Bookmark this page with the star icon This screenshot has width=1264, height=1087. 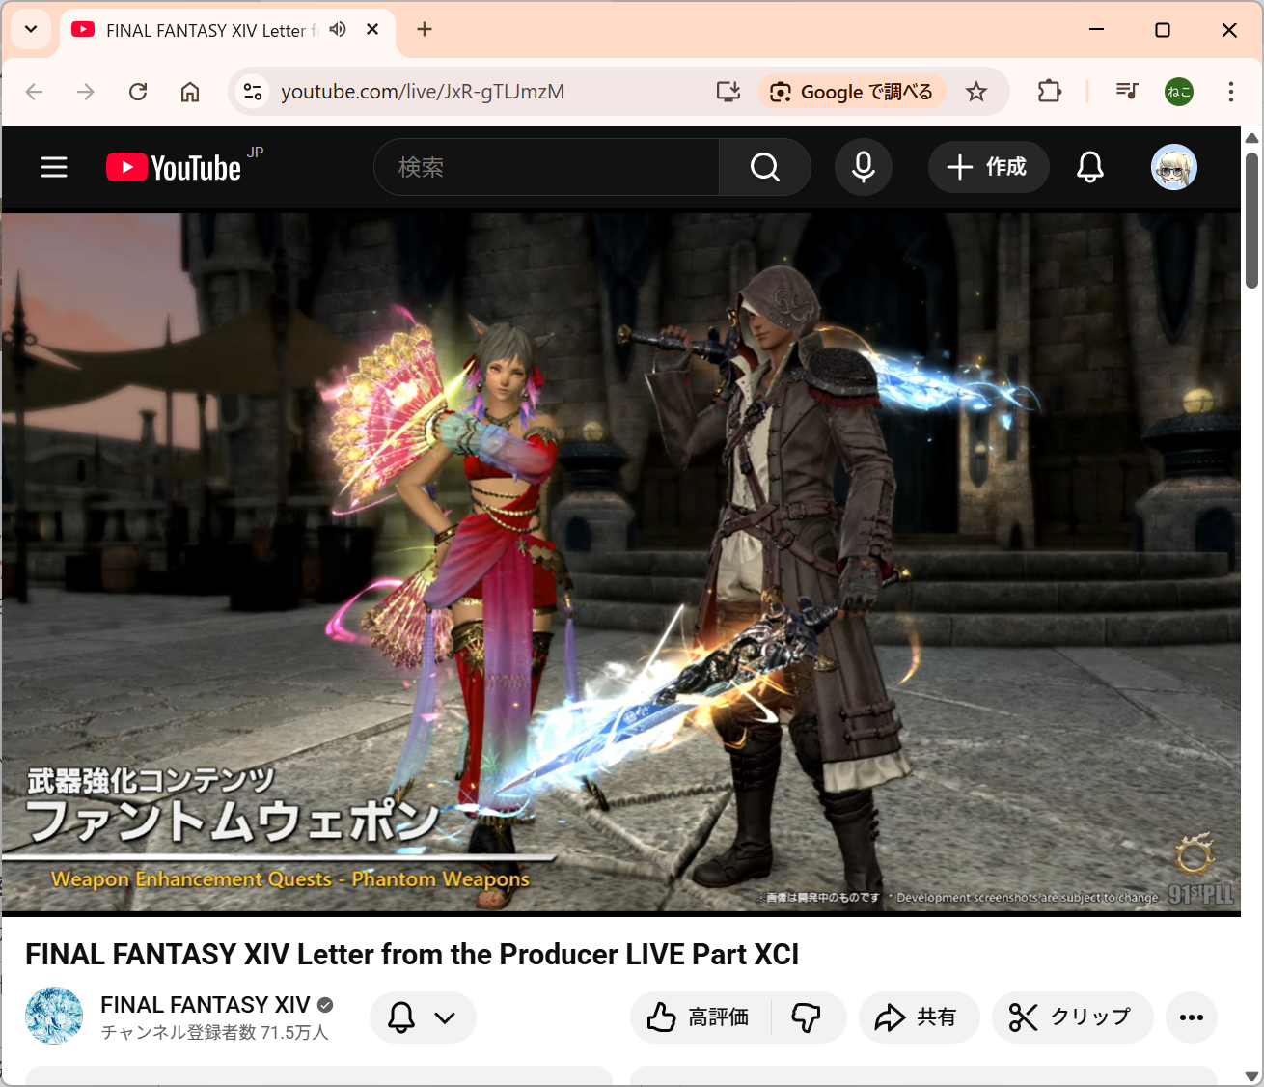coord(976,92)
